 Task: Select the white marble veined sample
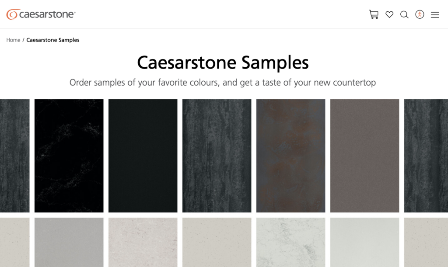coord(291,242)
